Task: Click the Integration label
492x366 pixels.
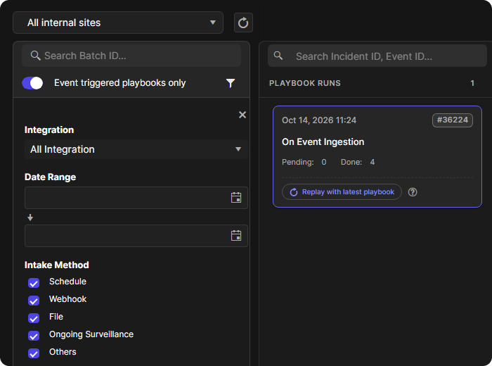Action: coord(49,130)
